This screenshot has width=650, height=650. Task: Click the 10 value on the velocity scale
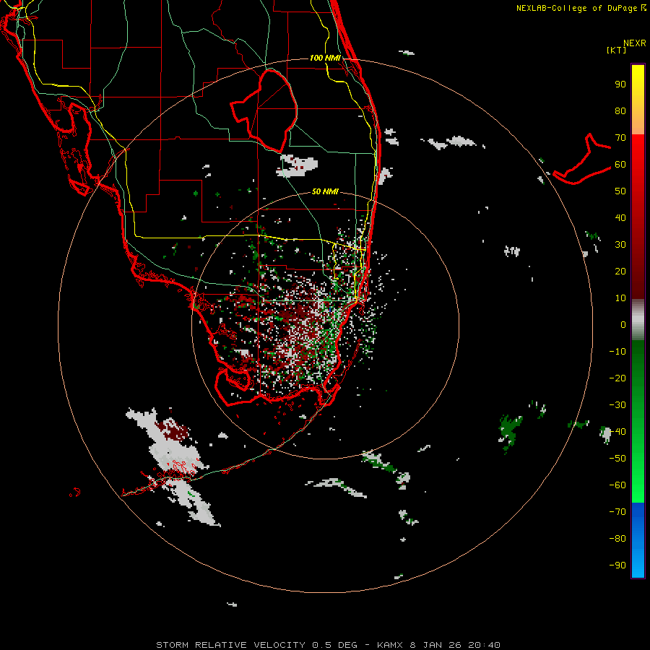[x=620, y=298]
